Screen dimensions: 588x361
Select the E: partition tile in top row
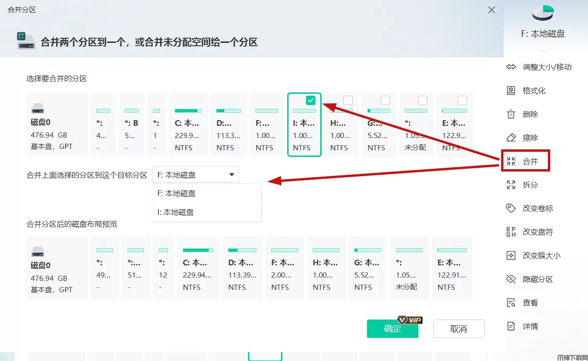pyautogui.click(x=454, y=125)
